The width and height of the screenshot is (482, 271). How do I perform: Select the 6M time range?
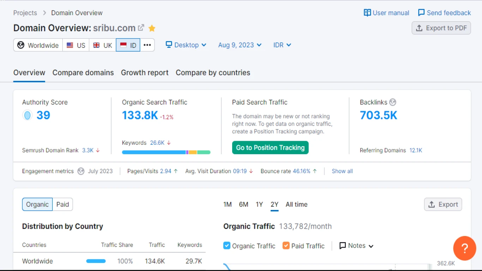pos(243,204)
